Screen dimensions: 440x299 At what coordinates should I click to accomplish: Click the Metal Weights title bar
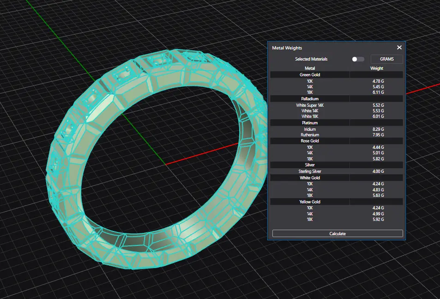(x=323, y=48)
